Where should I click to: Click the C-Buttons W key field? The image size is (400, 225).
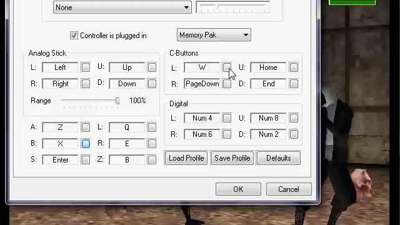[x=202, y=67]
